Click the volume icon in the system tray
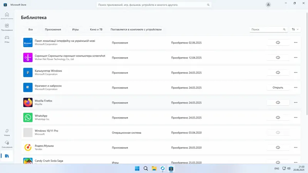308x173 pixels. point(289,168)
